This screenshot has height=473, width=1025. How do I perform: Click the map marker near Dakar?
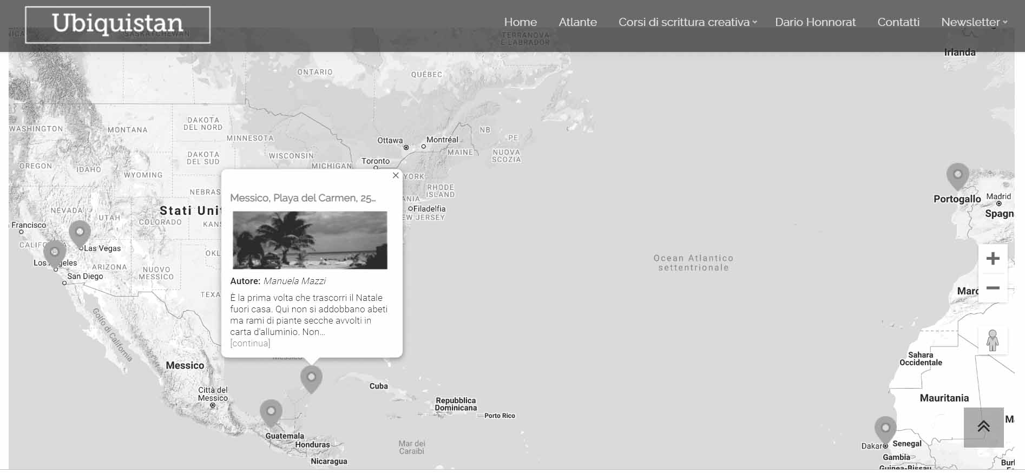(885, 429)
